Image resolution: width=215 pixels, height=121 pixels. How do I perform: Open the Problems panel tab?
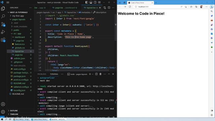tap(42, 74)
